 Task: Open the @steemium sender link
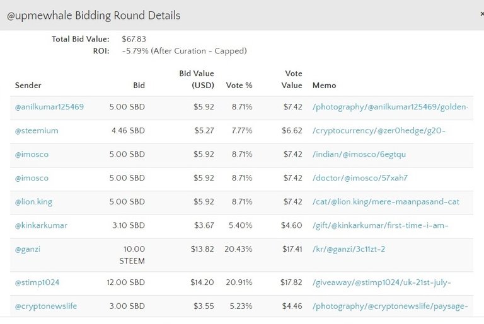tap(37, 131)
